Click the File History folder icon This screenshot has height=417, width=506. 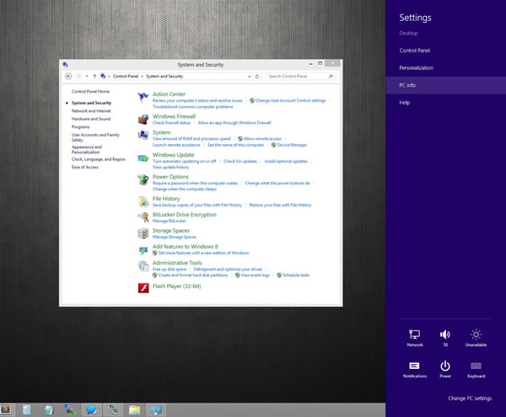[143, 201]
